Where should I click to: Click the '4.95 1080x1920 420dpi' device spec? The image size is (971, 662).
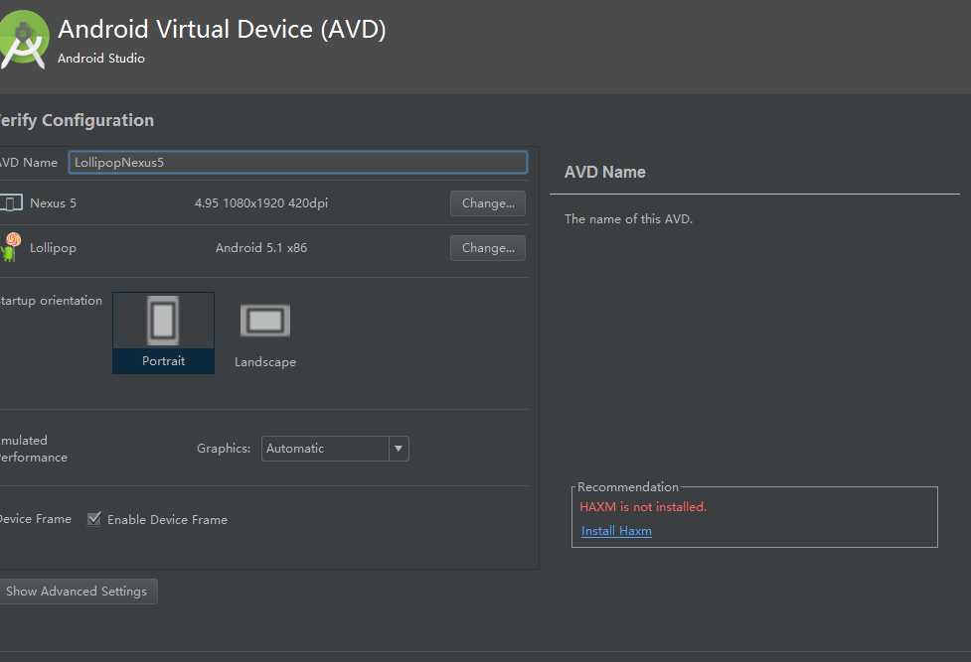coord(261,202)
